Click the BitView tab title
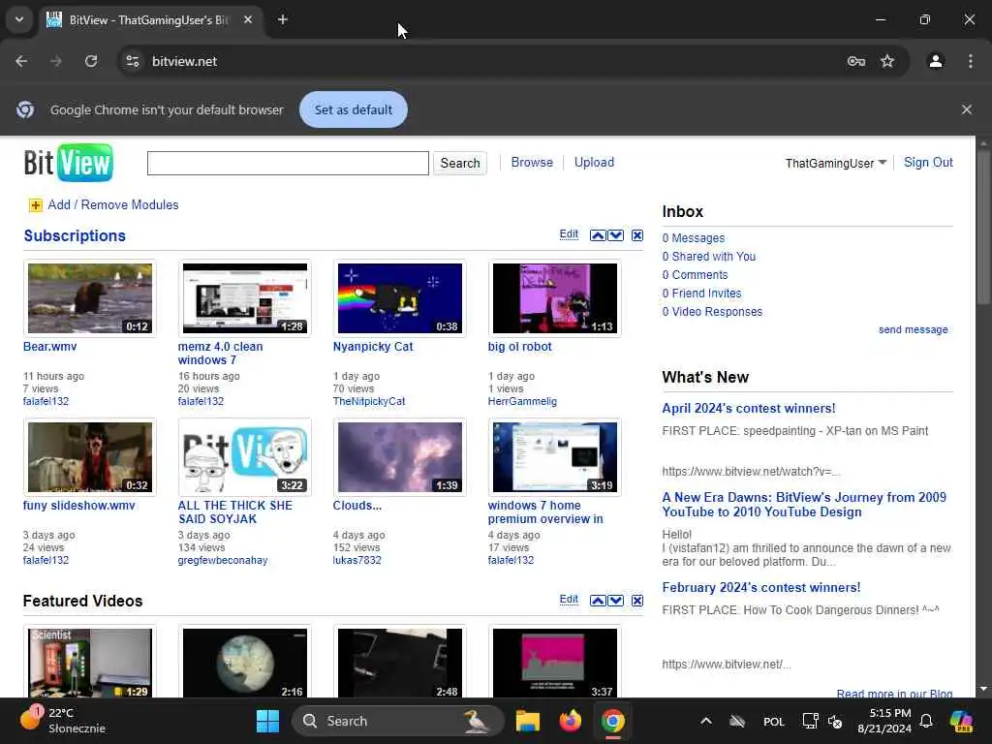This screenshot has height=744, width=992. (148, 20)
